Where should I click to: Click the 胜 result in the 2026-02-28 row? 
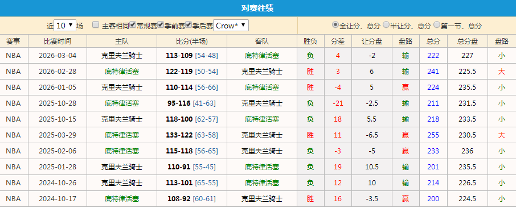[310, 71]
